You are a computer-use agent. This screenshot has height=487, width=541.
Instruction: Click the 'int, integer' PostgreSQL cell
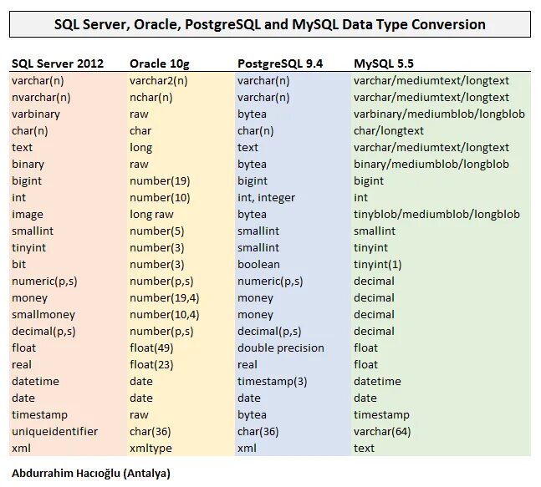coord(267,198)
